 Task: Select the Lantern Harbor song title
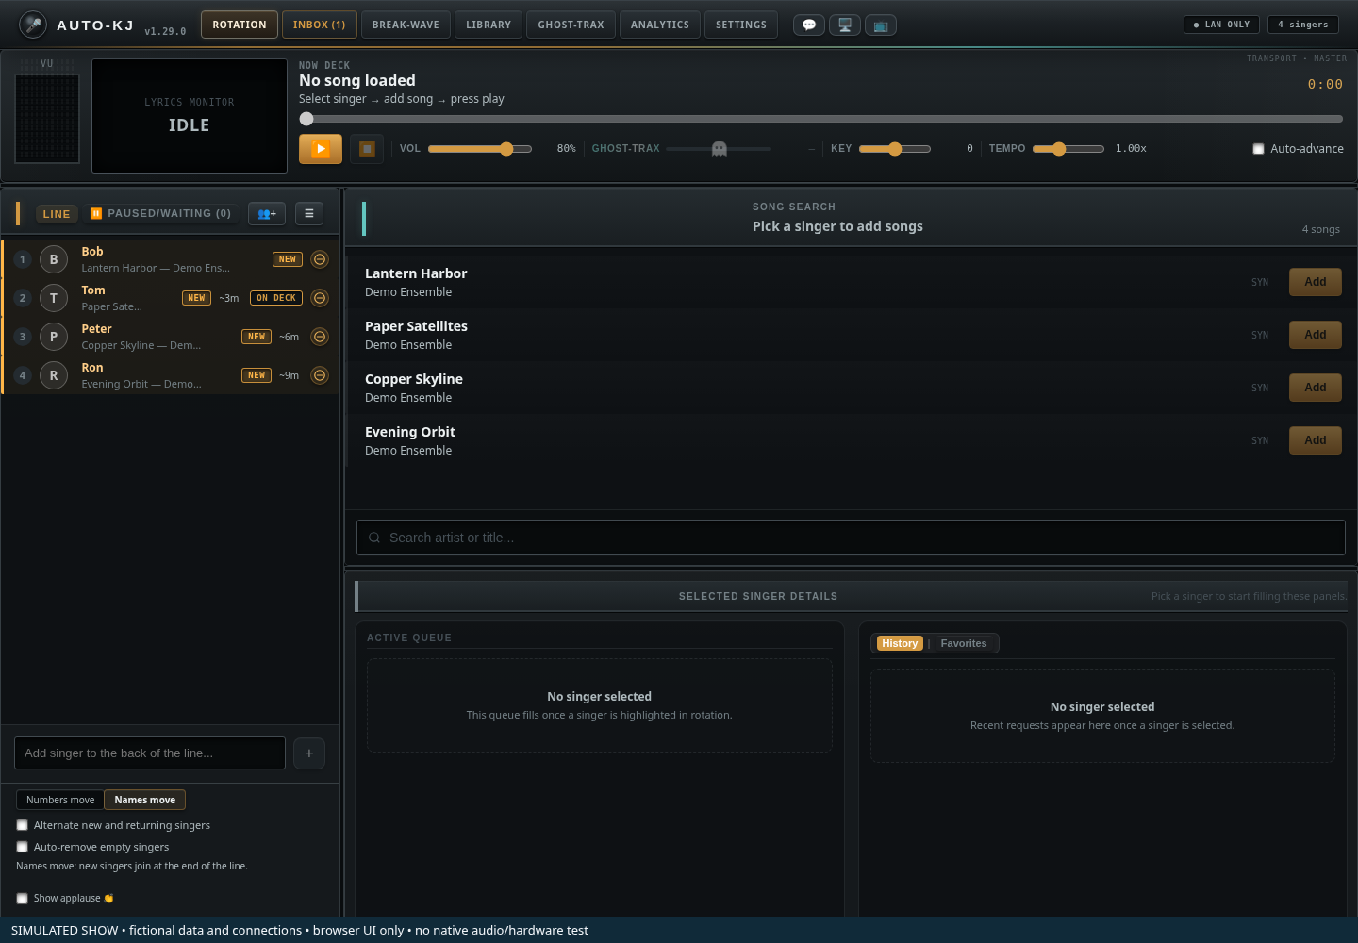tap(416, 273)
